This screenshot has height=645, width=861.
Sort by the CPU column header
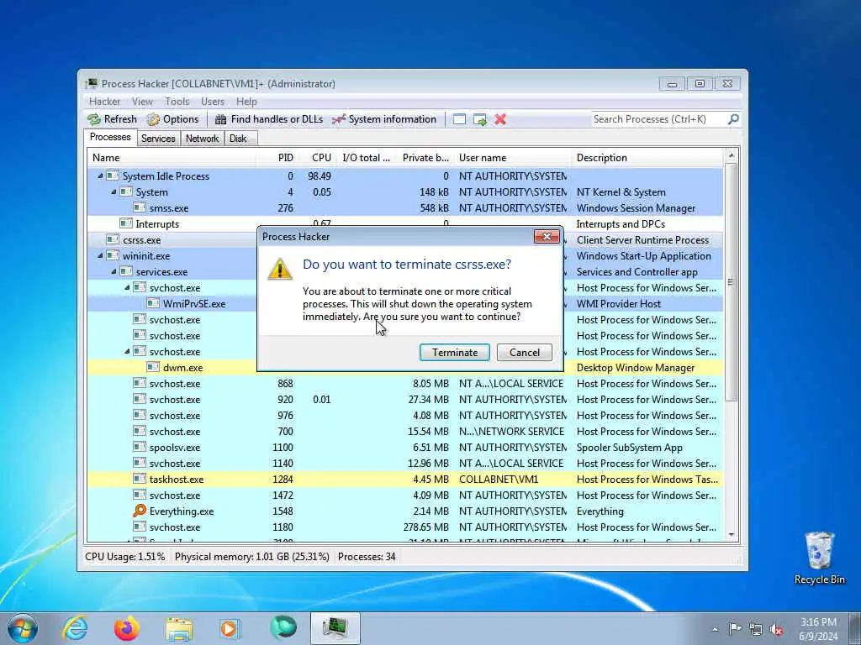point(317,157)
